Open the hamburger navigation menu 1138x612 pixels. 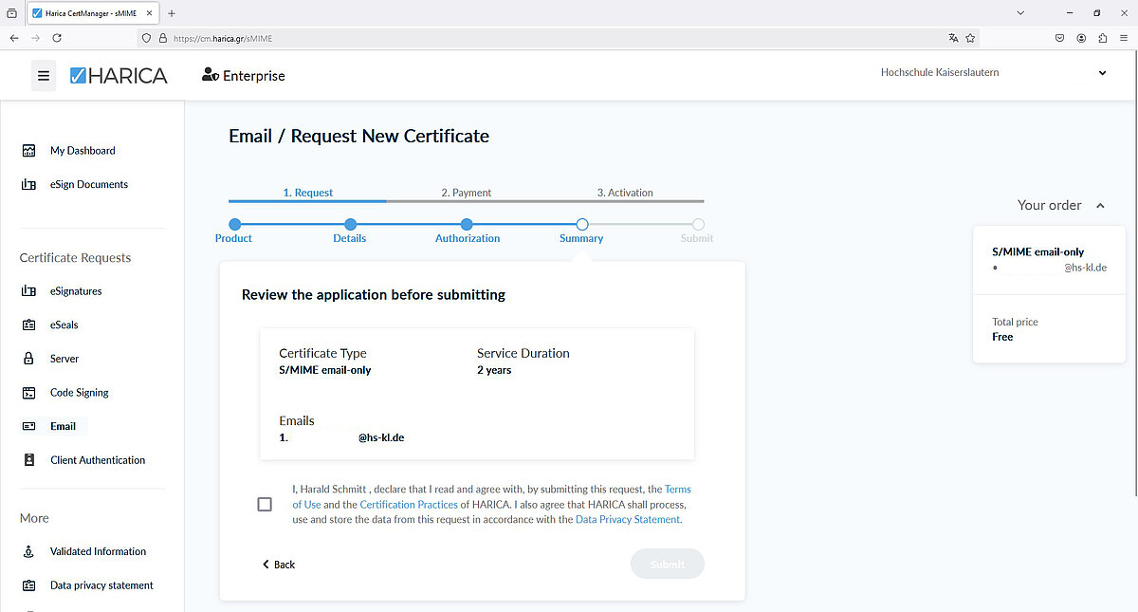tap(44, 76)
